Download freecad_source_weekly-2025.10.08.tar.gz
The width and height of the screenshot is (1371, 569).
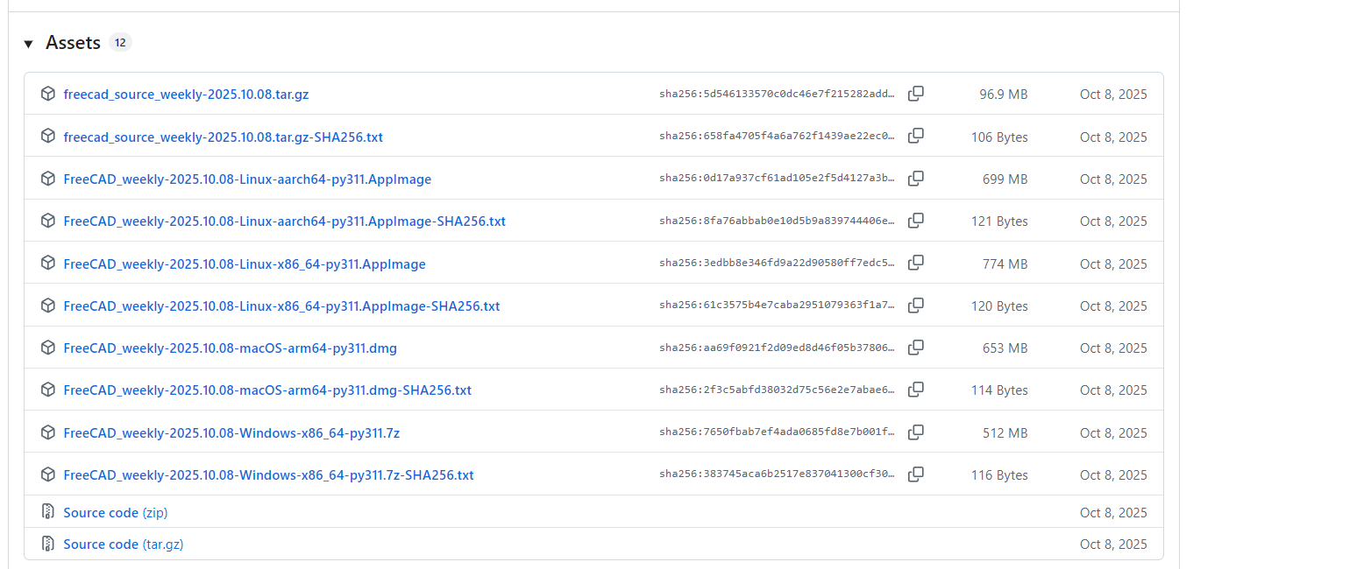point(186,95)
